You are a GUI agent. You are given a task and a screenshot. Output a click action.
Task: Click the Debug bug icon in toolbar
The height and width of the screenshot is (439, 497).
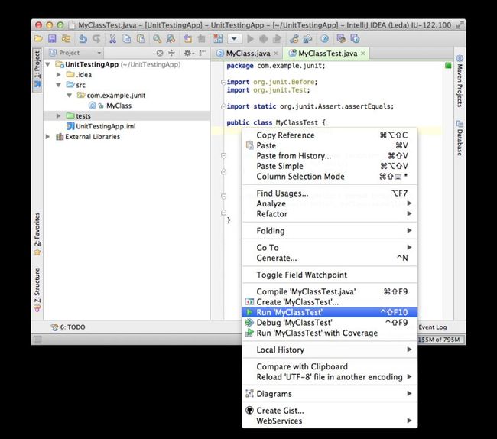263,39
